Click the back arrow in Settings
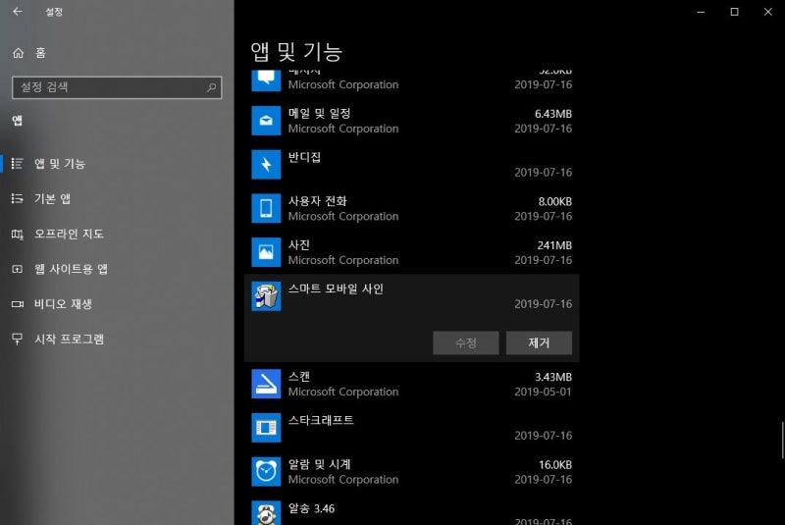 tap(18, 12)
